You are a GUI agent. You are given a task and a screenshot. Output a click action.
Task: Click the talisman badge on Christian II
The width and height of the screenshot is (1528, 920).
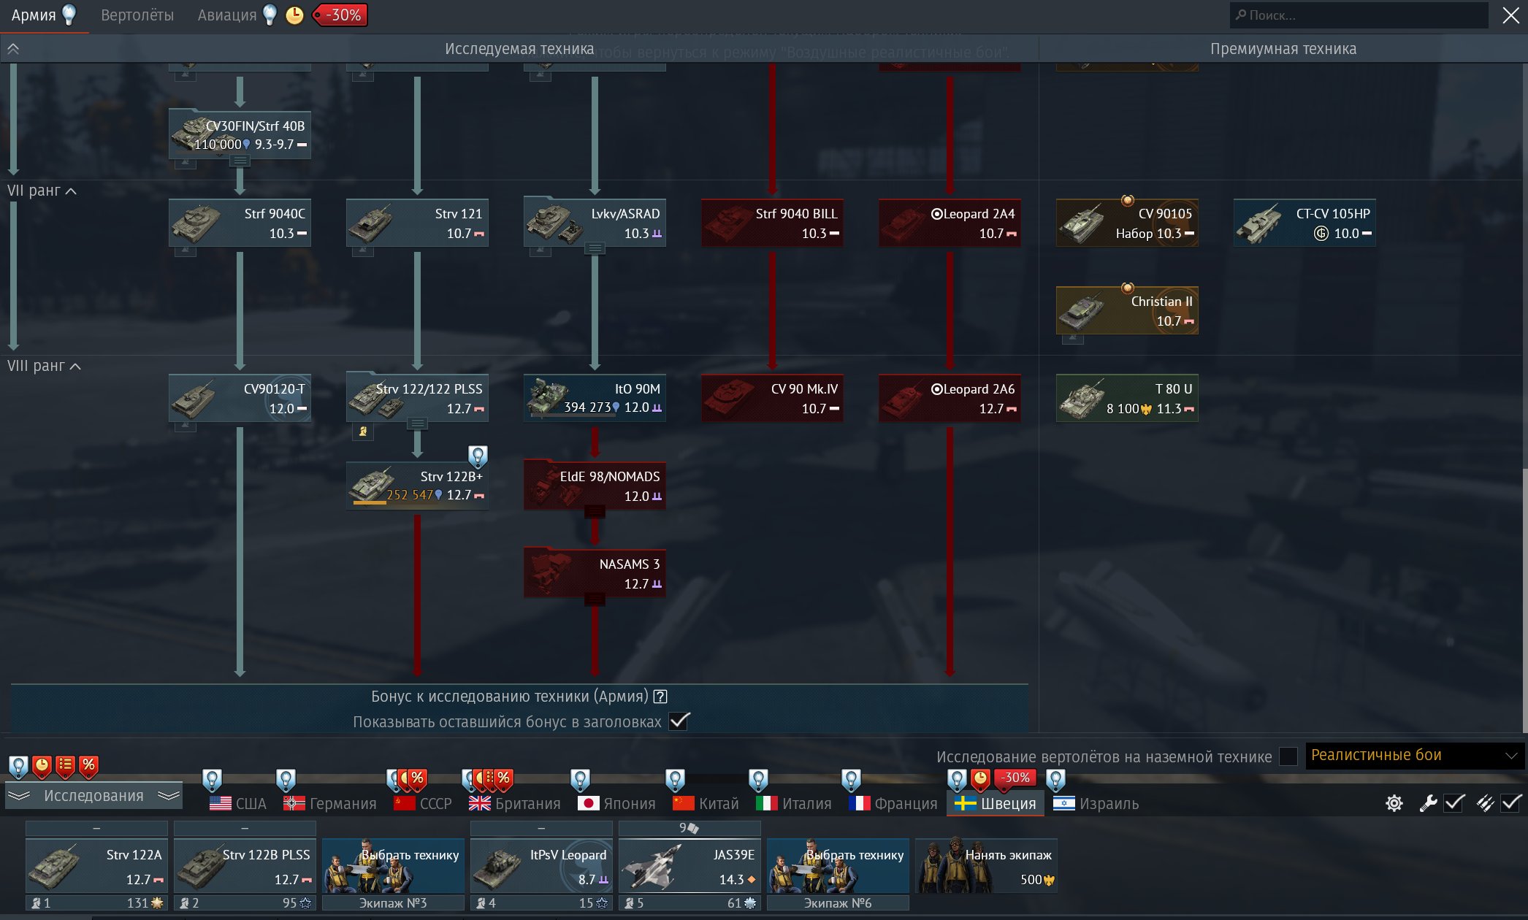click(1127, 288)
